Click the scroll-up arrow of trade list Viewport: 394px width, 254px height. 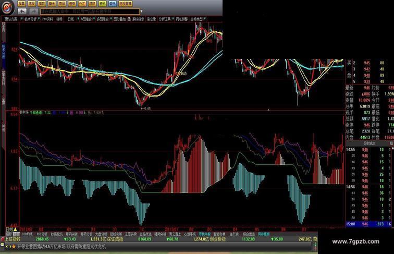coord(392,149)
